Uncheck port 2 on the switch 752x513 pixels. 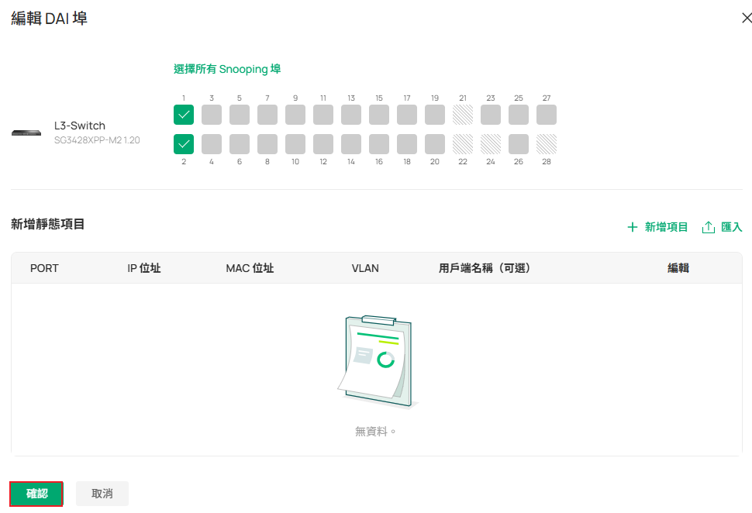(x=184, y=144)
